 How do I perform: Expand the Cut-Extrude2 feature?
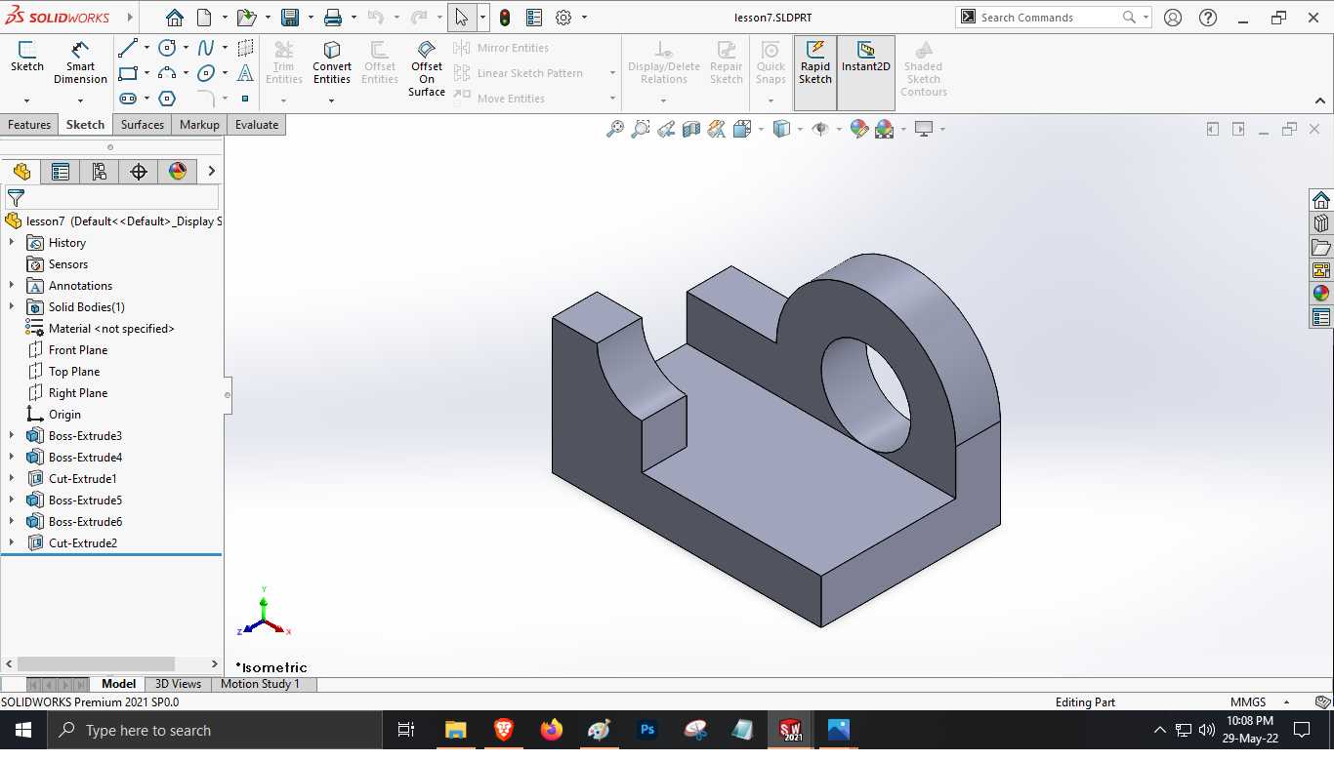(12, 543)
